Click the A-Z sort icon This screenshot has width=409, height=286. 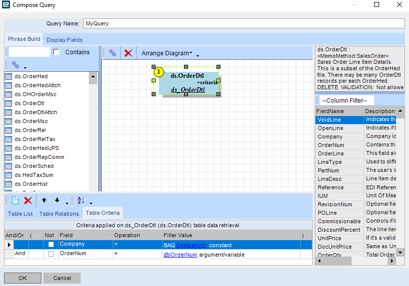(x=81, y=200)
